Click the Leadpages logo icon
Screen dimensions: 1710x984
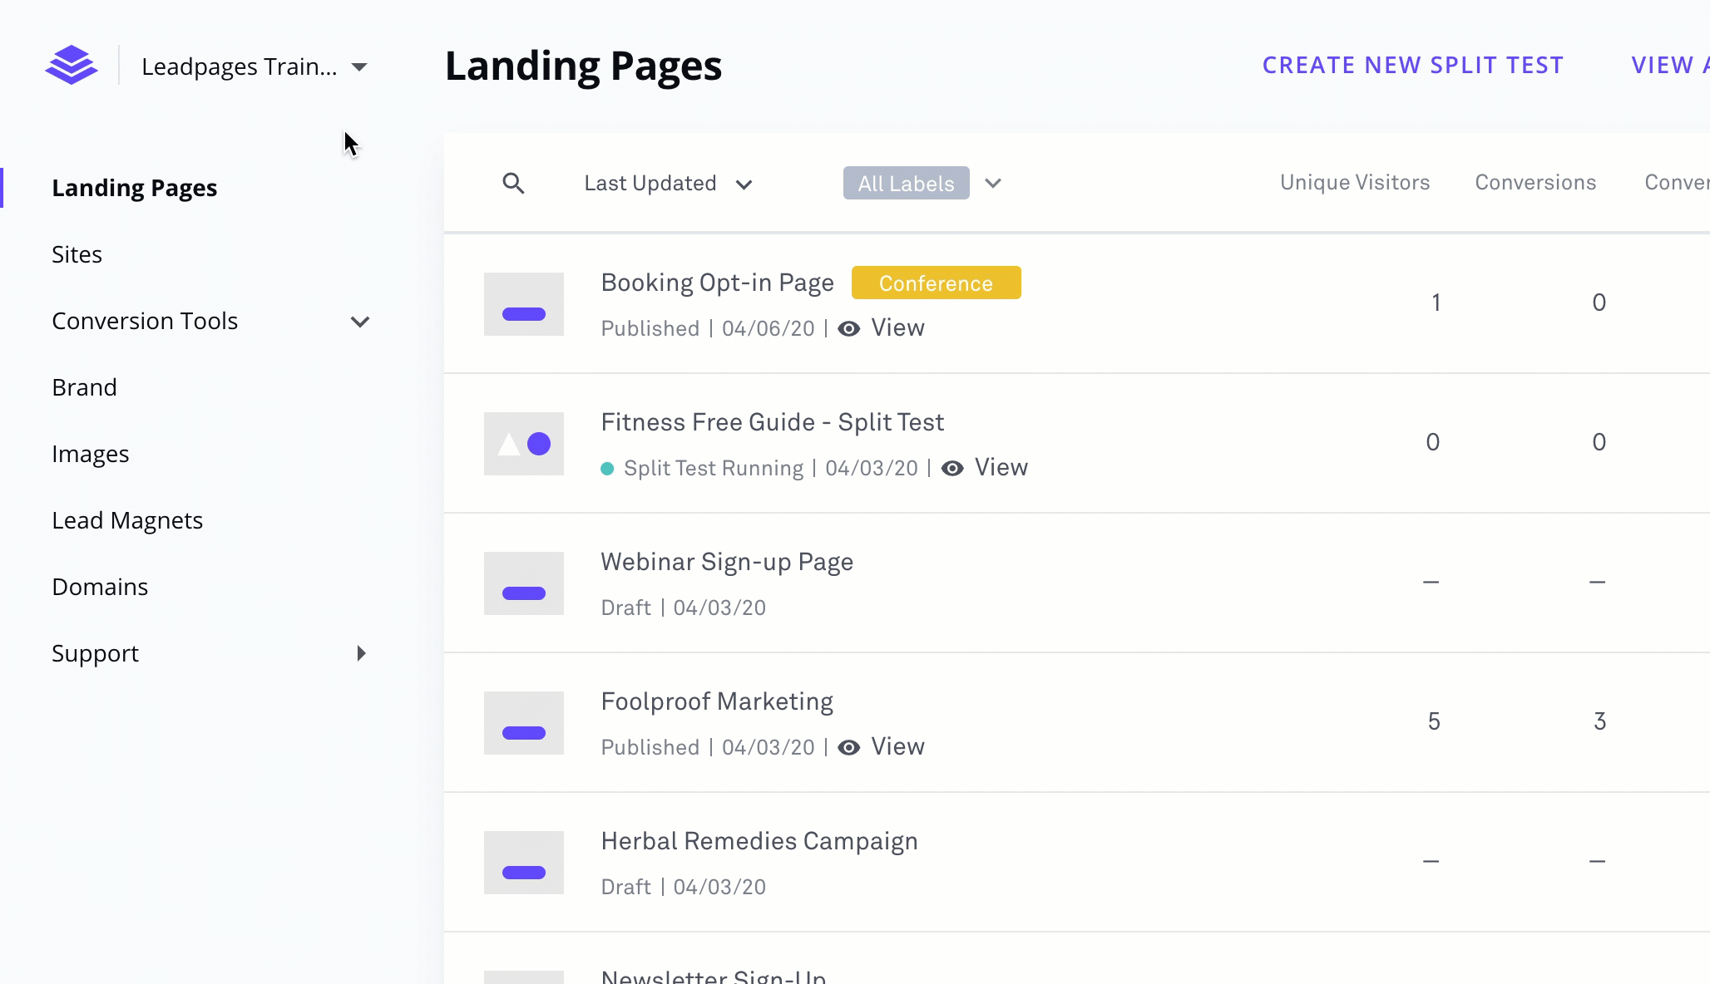pyautogui.click(x=72, y=65)
